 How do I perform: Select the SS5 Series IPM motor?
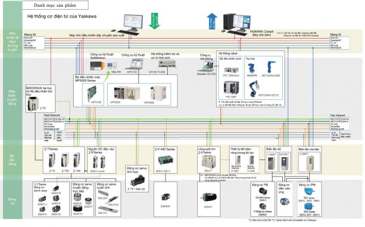click(x=309, y=206)
